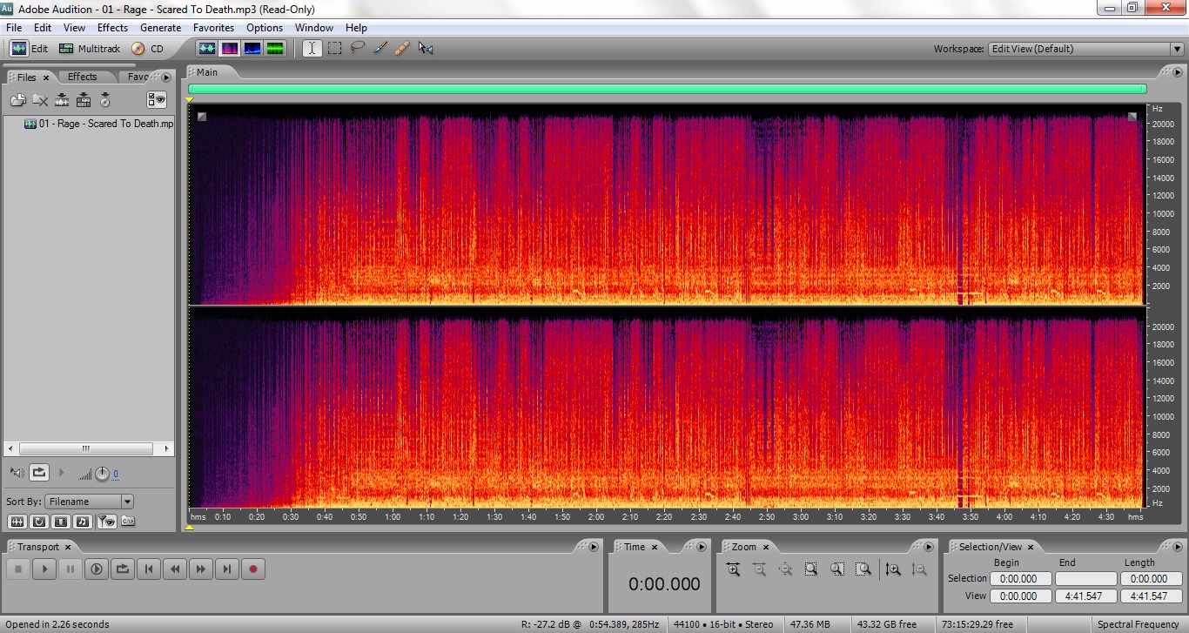Screen dimensions: 1189x633
Task: Open the Effects menu
Action: [x=112, y=28]
